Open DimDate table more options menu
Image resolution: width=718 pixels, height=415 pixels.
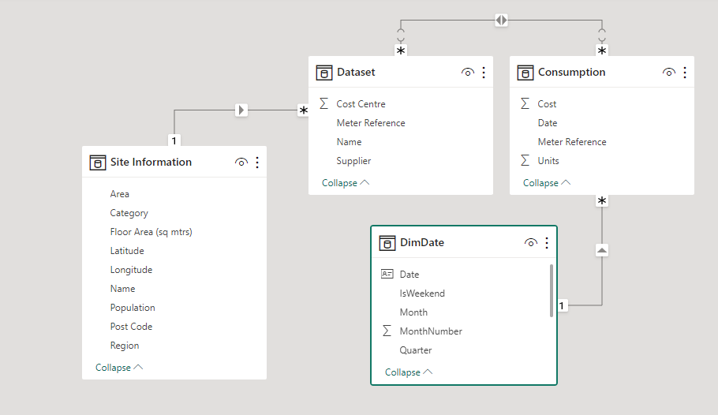[546, 243]
